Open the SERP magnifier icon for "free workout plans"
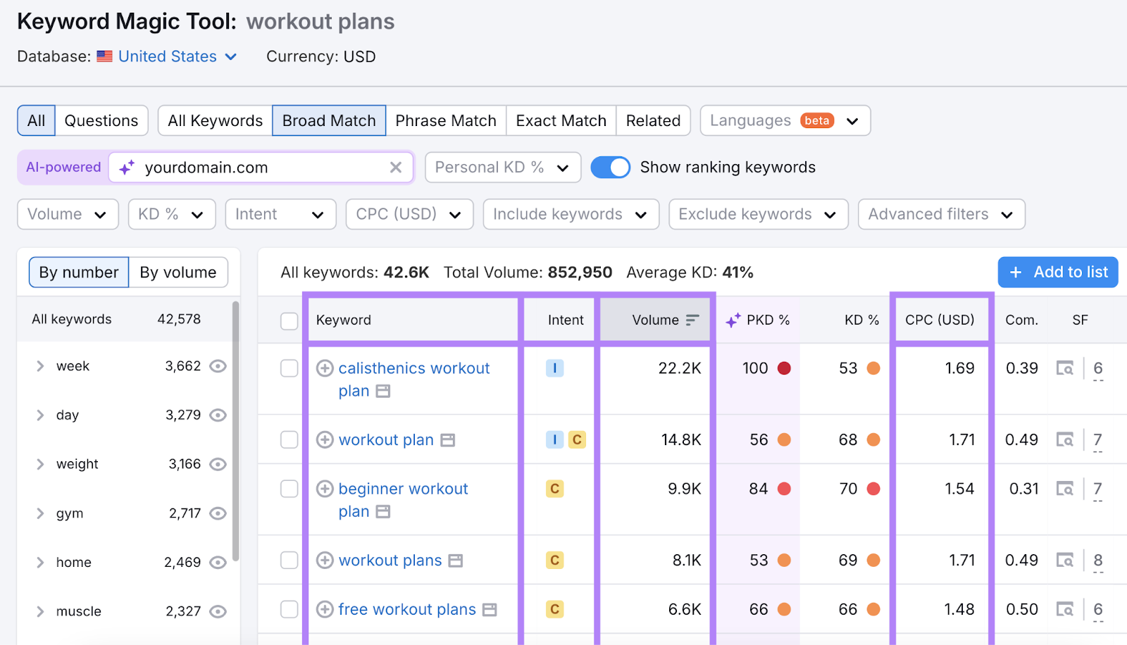The width and height of the screenshot is (1127, 645). coord(1066,608)
